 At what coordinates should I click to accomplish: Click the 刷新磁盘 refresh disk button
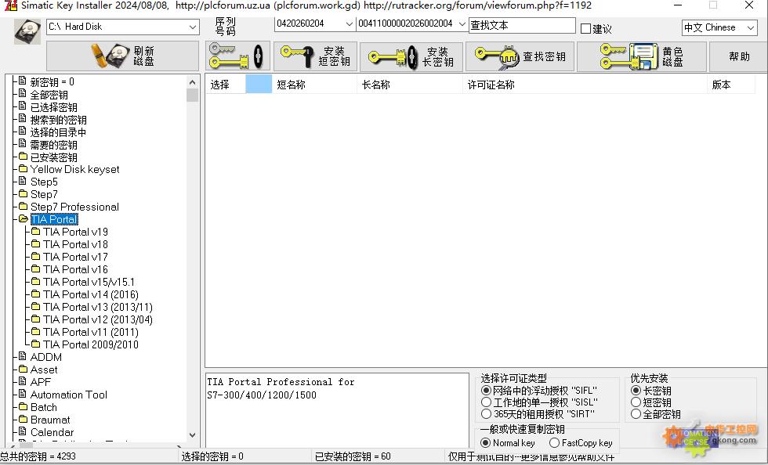point(122,56)
